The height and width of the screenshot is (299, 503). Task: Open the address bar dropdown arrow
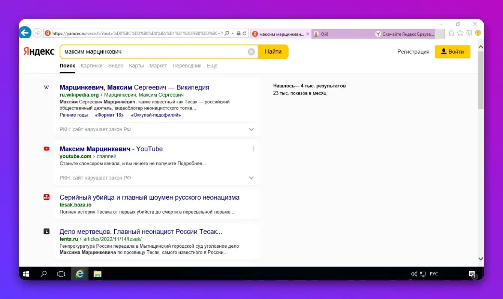(x=232, y=33)
